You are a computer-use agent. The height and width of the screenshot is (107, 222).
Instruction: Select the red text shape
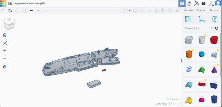click(202, 84)
